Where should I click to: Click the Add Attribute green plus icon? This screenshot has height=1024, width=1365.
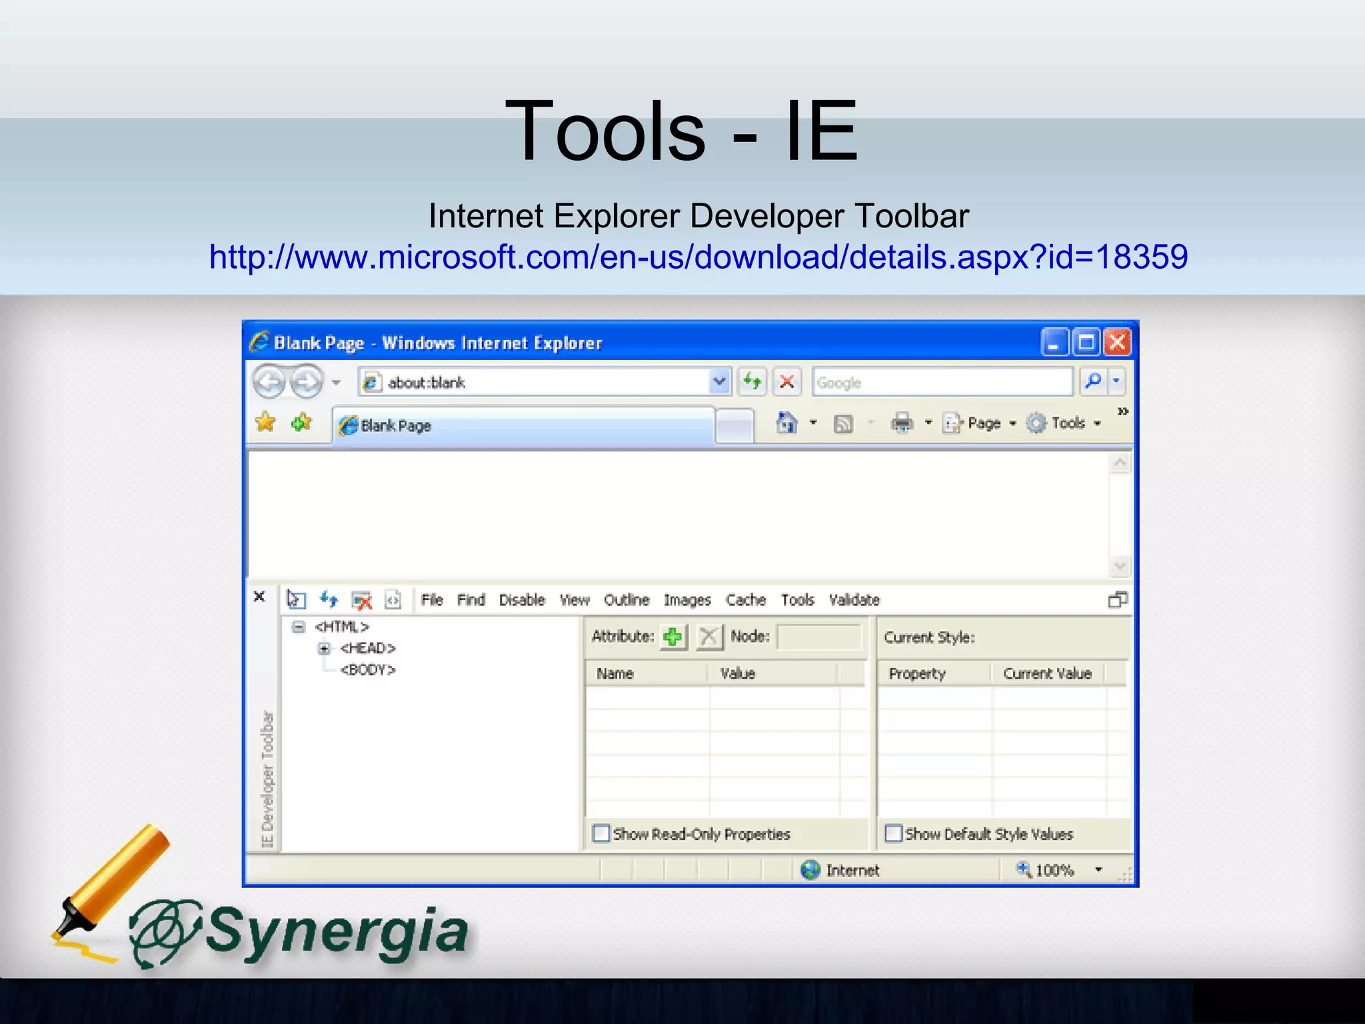pyautogui.click(x=673, y=637)
